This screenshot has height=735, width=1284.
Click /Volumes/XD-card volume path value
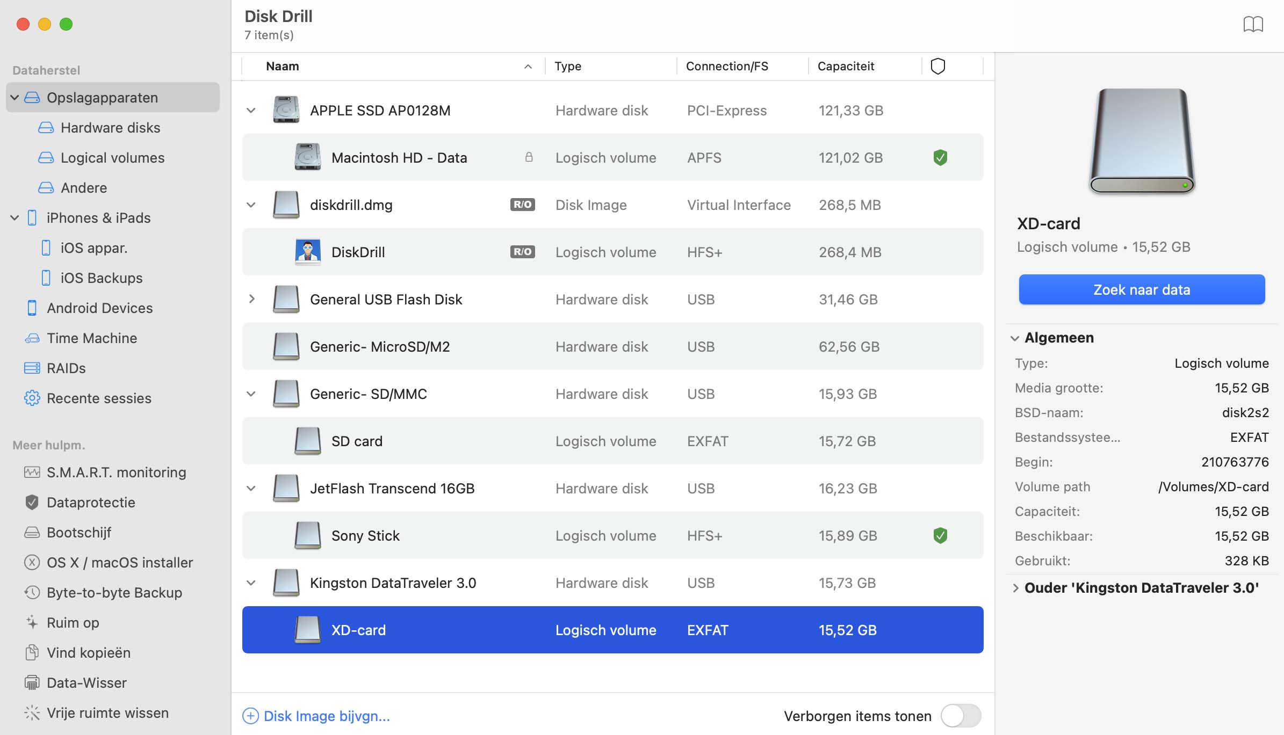point(1213,486)
